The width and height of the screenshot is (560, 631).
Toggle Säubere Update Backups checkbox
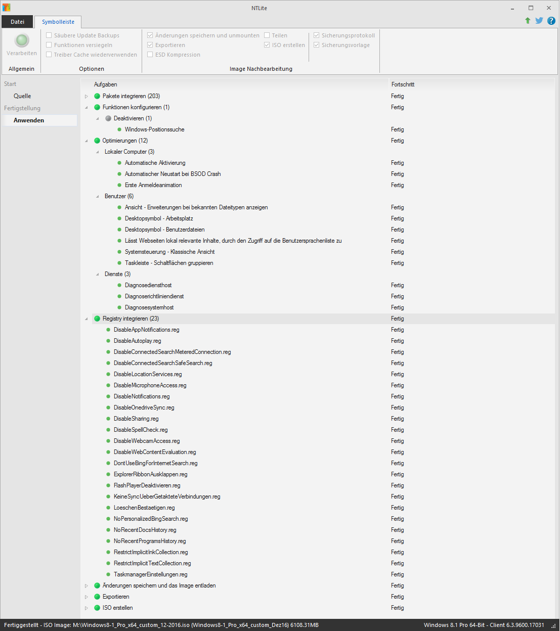coord(49,35)
